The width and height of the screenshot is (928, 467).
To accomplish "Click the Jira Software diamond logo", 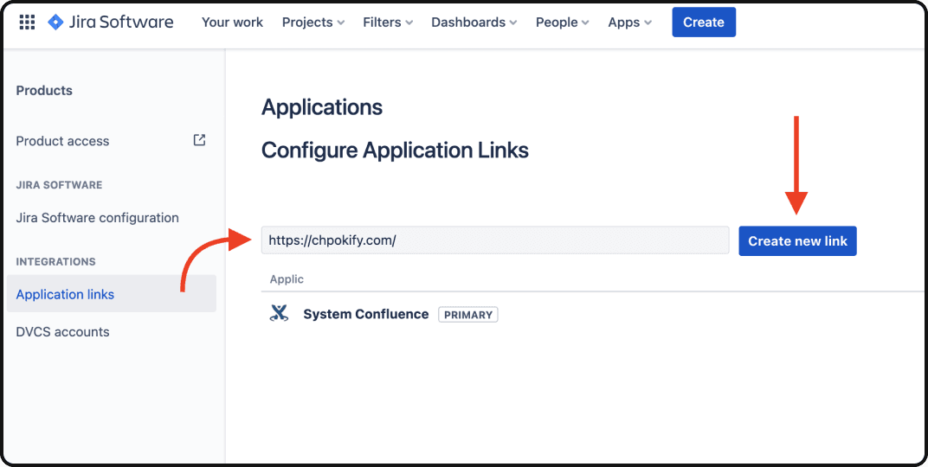I will point(55,22).
